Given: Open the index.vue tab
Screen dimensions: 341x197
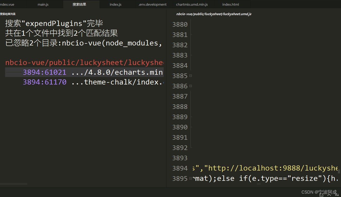Looking at the screenshot, I should coord(6,4).
